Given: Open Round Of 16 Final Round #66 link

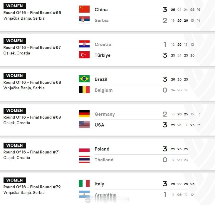Looking at the screenshot, I should (x=32, y=13).
